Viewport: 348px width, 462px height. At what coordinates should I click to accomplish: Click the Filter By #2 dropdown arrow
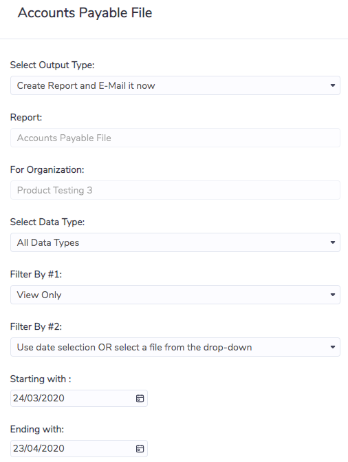333,347
